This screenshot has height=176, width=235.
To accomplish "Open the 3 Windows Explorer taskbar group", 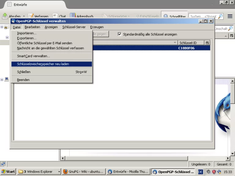I will [x=39, y=171].
